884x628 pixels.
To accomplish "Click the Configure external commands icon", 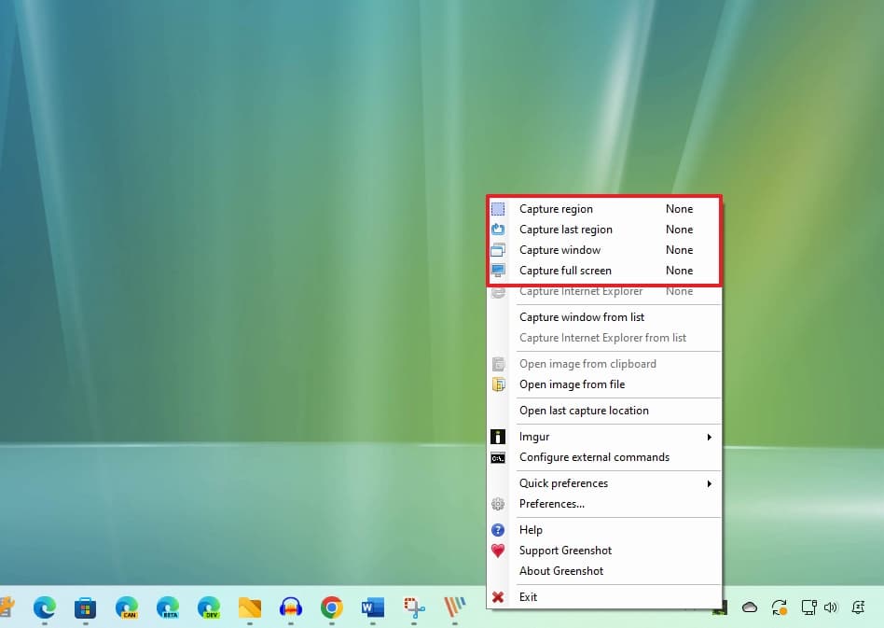I will [x=498, y=457].
